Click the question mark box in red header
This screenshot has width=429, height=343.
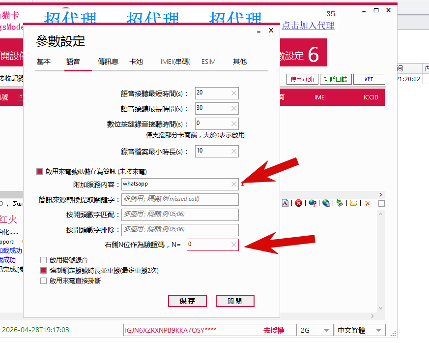(20, 97)
